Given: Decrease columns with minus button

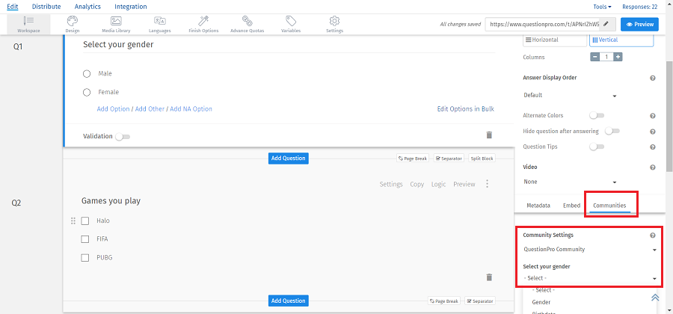Looking at the screenshot, I should 595,57.
